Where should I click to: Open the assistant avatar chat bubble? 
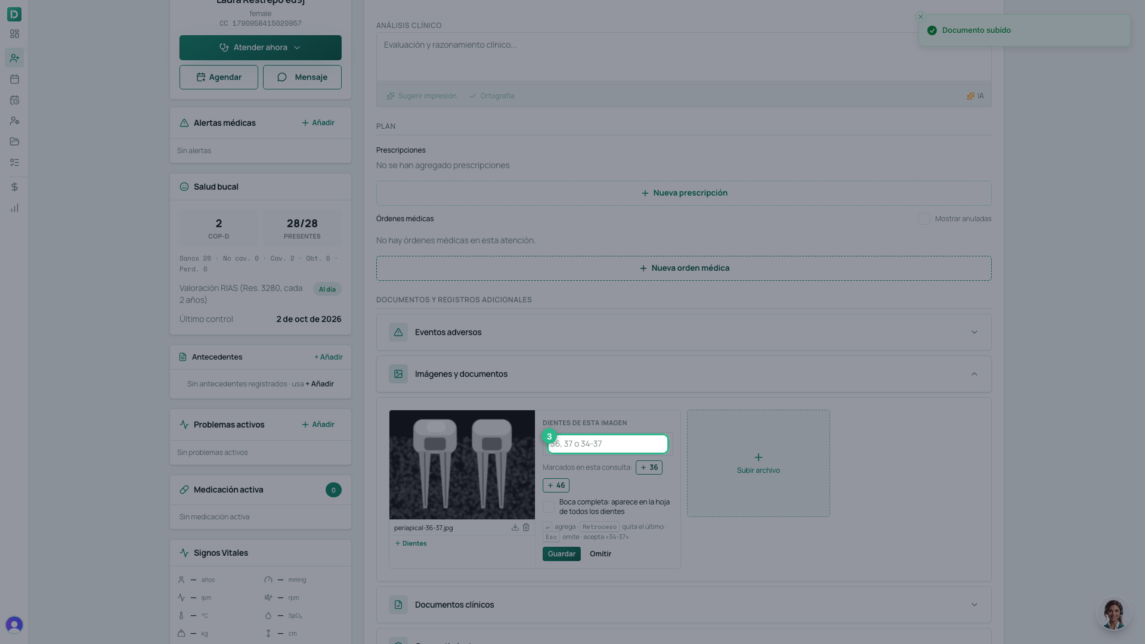coord(1113,614)
